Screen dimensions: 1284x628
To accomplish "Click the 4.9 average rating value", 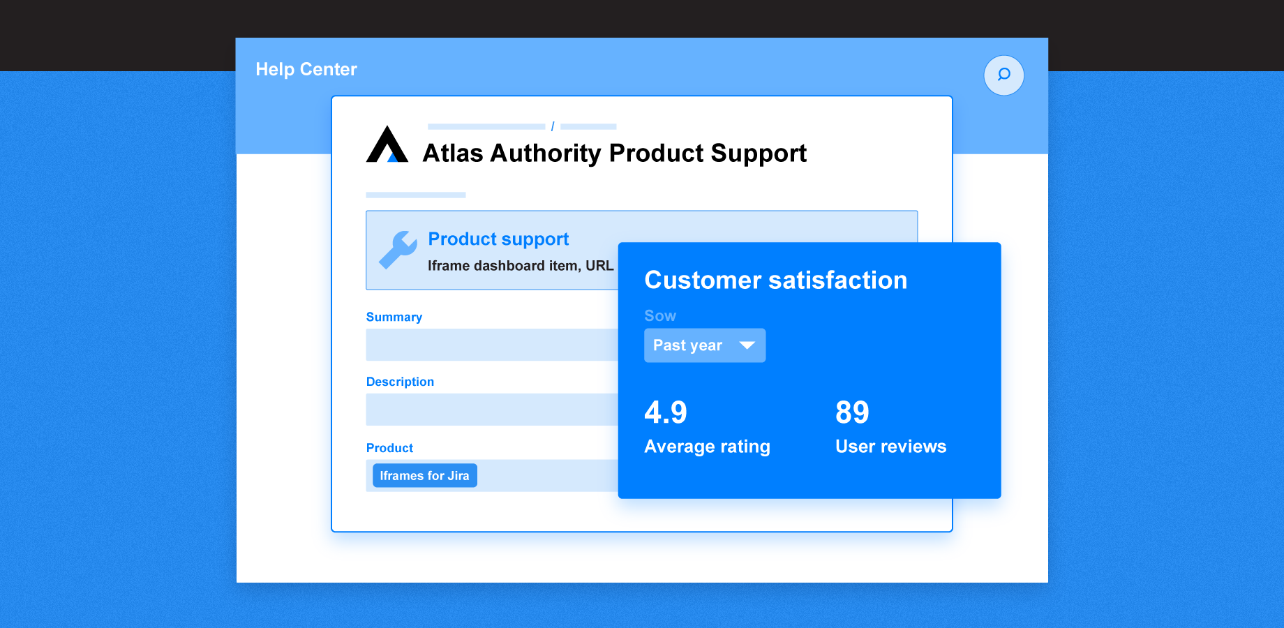I will [x=666, y=412].
